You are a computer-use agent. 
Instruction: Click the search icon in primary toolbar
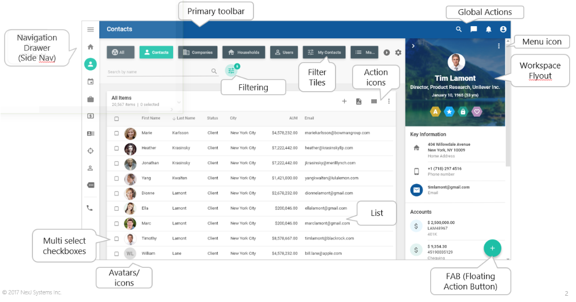[459, 29]
